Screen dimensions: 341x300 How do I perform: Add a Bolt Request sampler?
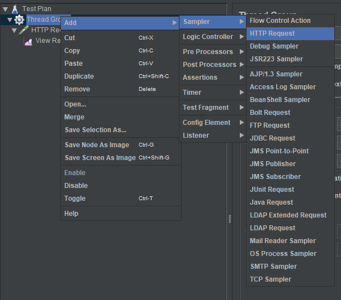(290, 113)
